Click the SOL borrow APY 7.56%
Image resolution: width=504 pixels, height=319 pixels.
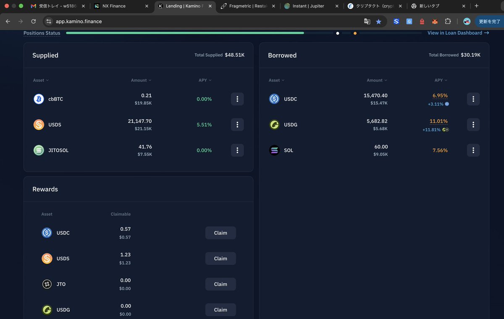440,150
